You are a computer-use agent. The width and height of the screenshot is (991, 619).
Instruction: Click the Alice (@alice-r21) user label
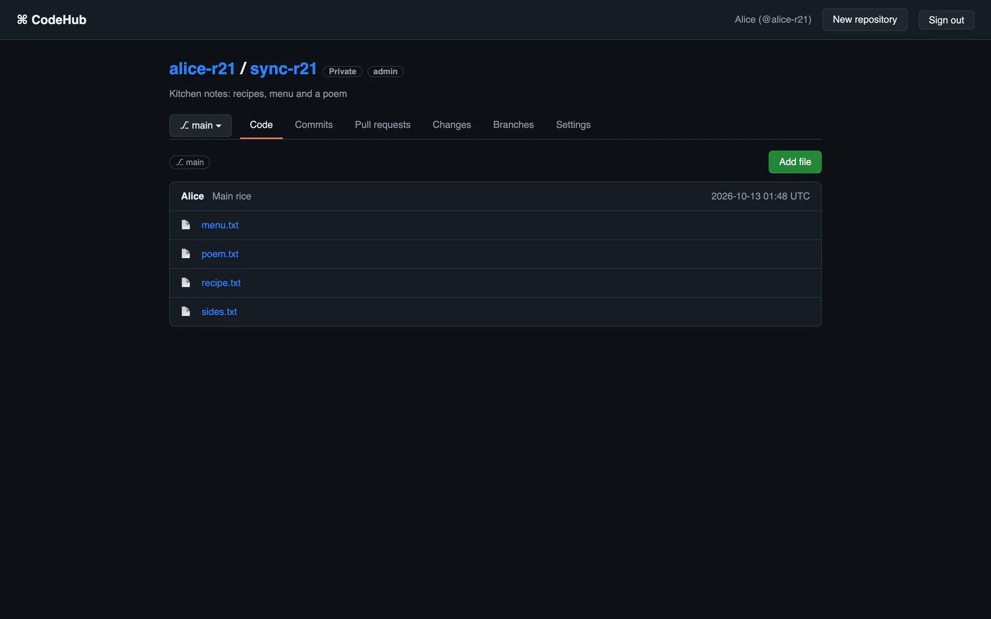(773, 20)
